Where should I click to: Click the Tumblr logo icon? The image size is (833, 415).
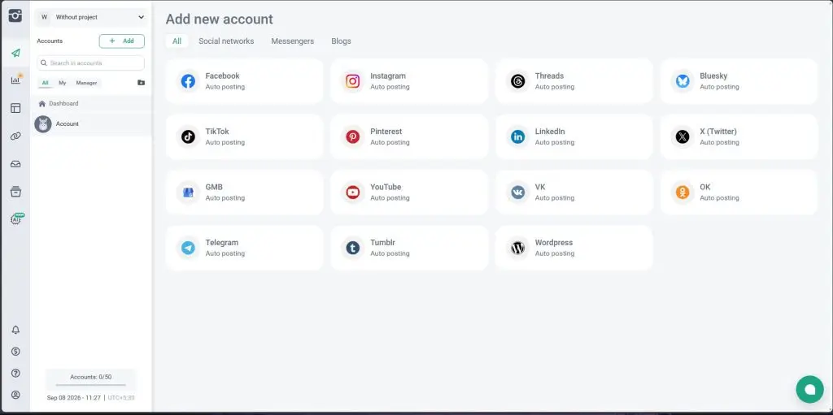(353, 248)
